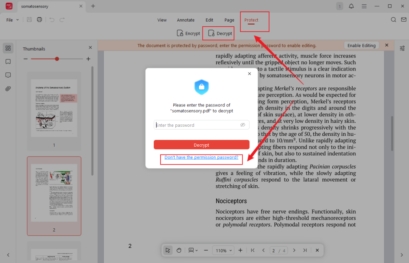This screenshot has height=263, width=409.
Task: Open the permission password help link
Action: (x=201, y=157)
